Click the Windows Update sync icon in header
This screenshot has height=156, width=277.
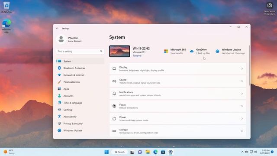click(217, 51)
